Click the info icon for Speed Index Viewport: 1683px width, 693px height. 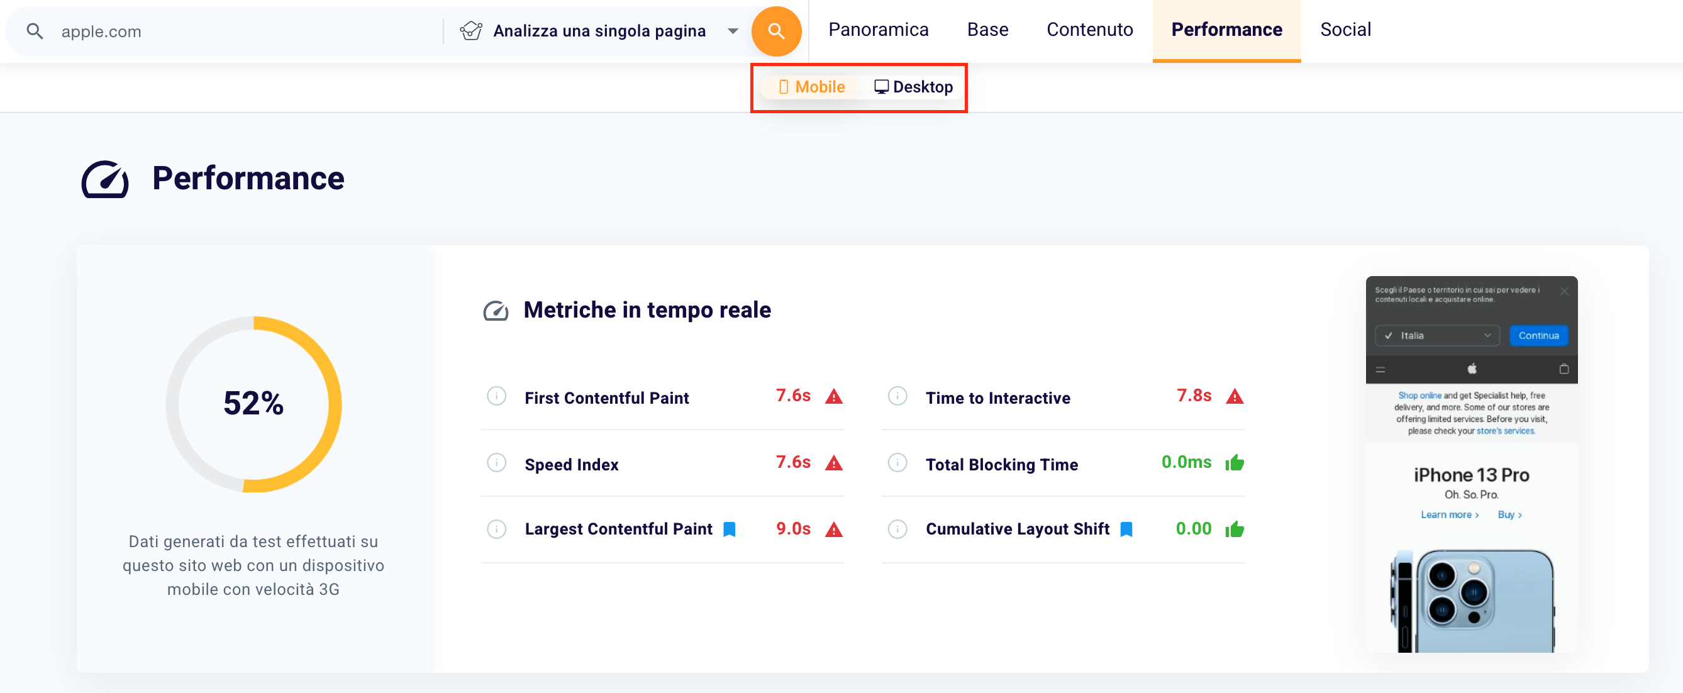[497, 462]
